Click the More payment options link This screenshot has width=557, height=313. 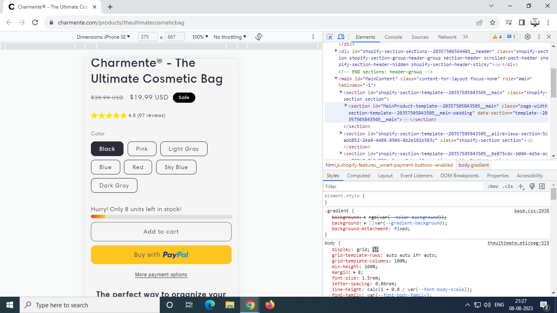pos(161,275)
